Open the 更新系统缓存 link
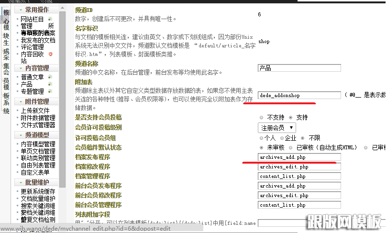This screenshot has width=387, height=233. [x=38, y=191]
